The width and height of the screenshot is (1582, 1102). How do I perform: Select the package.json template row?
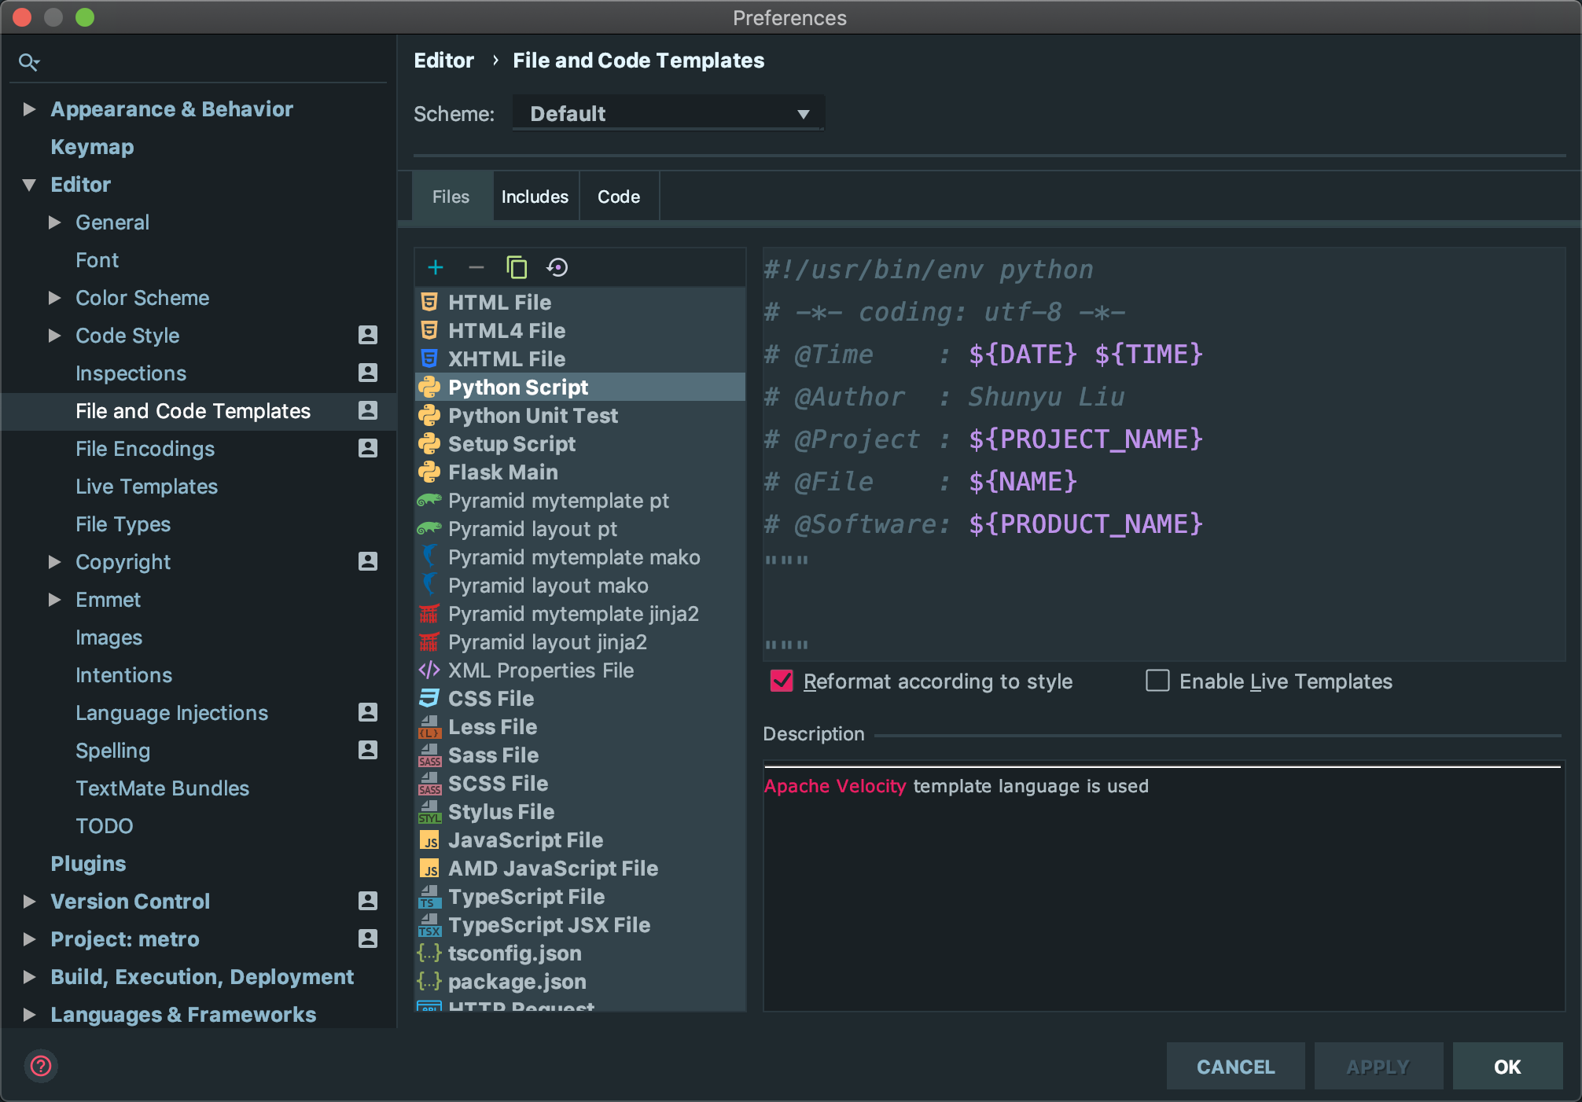click(580, 981)
